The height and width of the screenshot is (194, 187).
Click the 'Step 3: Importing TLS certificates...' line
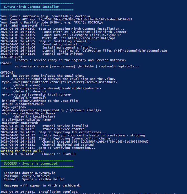tap(72, 132)
